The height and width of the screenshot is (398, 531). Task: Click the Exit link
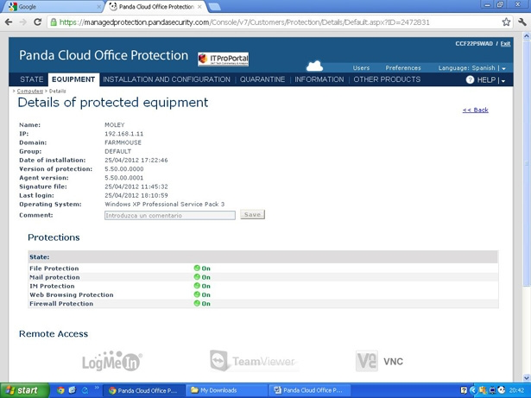[505, 44]
